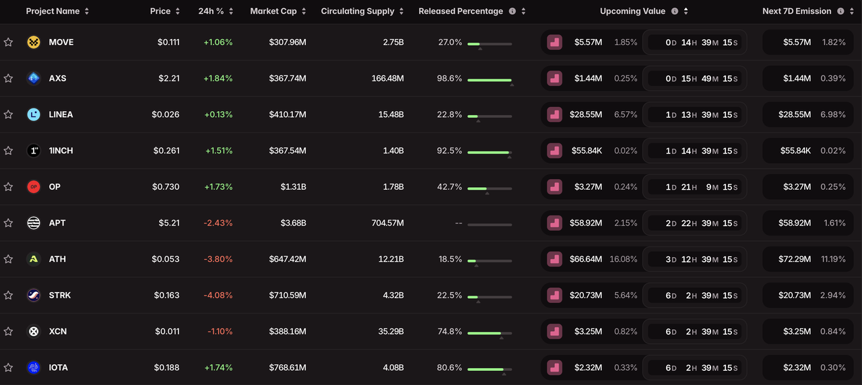Sort by Released Percentage sort arrows
Screen dimensions: 862x385
click(x=523, y=11)
